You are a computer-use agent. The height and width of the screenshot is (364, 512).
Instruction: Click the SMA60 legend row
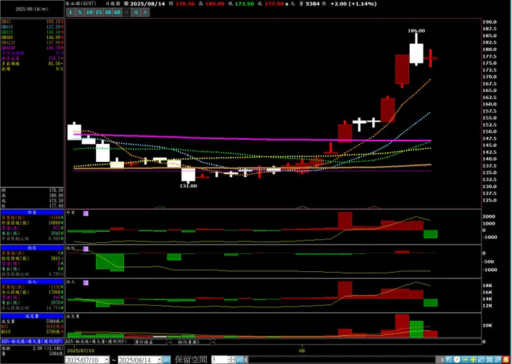32,37
